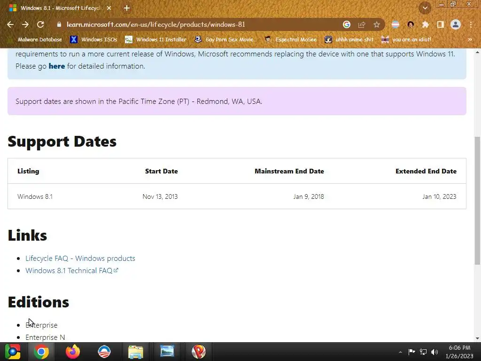
Task: Click the Pacific Time Zone notice text
Action: [139, 102]
